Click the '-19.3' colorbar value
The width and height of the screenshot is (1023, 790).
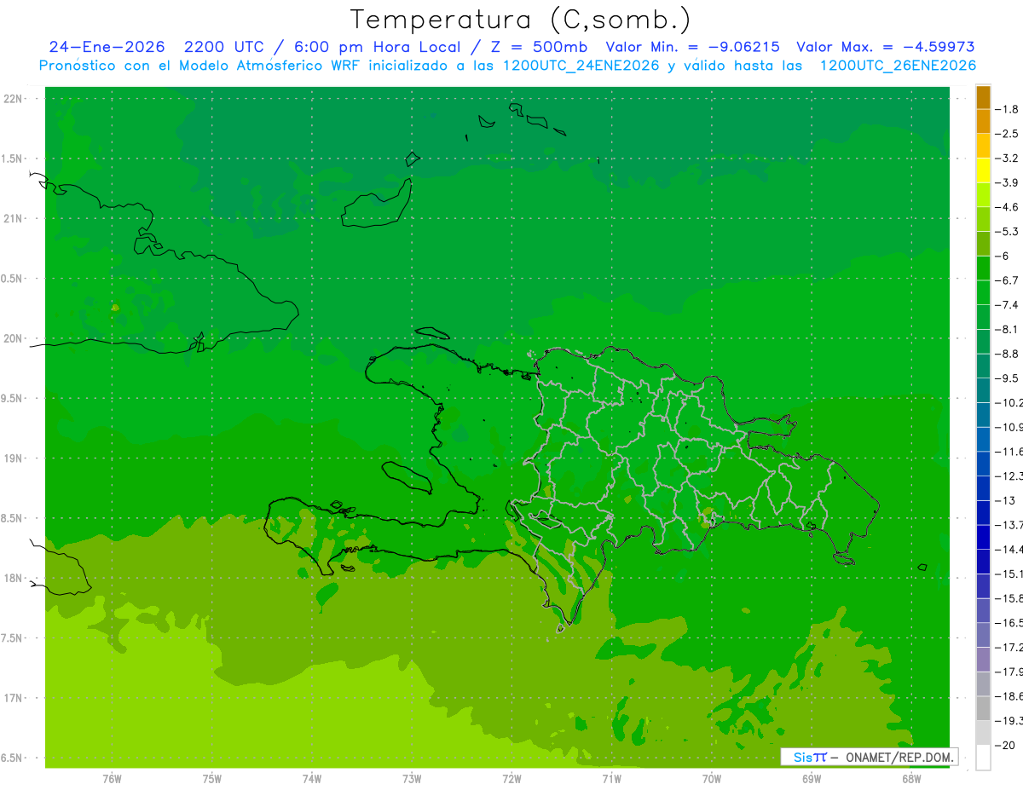point(1009,721)
